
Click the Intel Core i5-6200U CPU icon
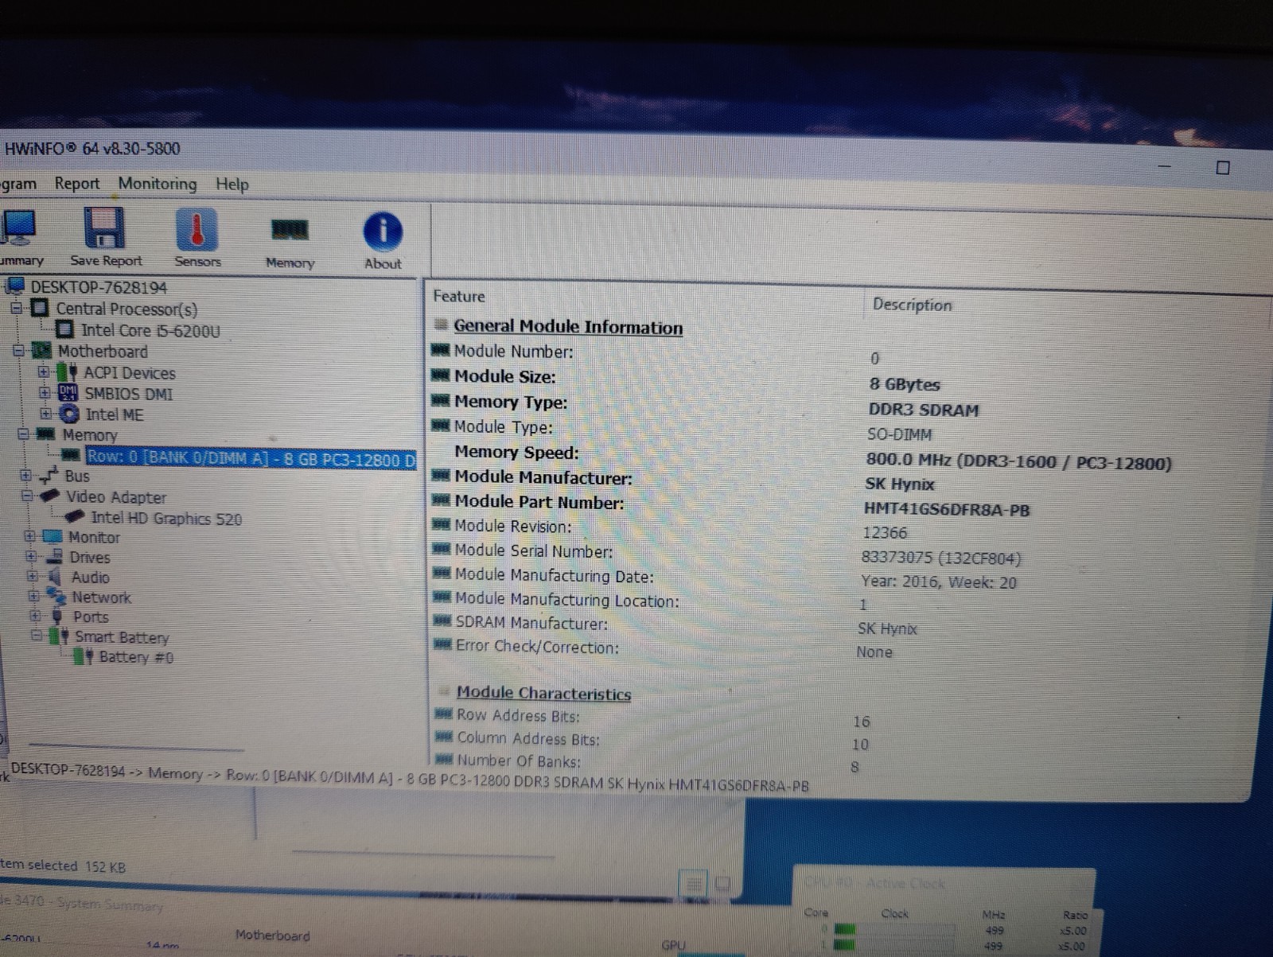coord(65,329)
